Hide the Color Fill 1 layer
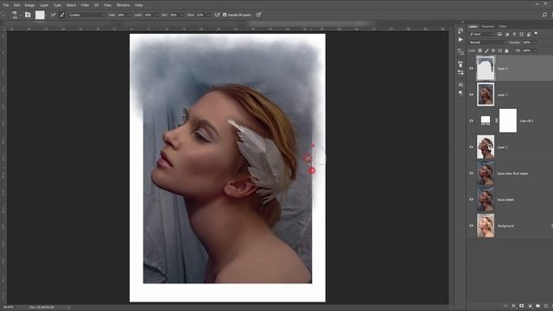 [x=471, y=121]
